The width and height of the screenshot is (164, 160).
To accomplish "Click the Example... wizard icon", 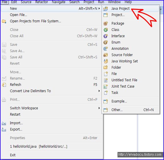I will coord(106,101).
